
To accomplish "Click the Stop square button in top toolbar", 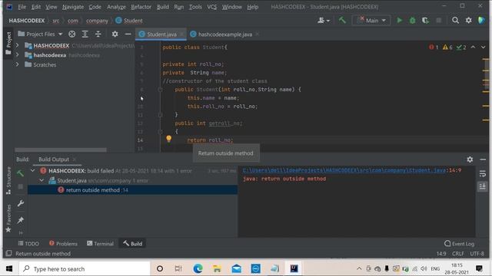I will (x=439, y=21).
